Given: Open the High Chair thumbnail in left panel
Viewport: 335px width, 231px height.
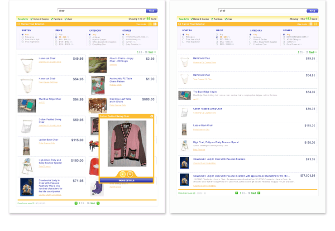Looking at the screenshot, I should tap(26, 165).
